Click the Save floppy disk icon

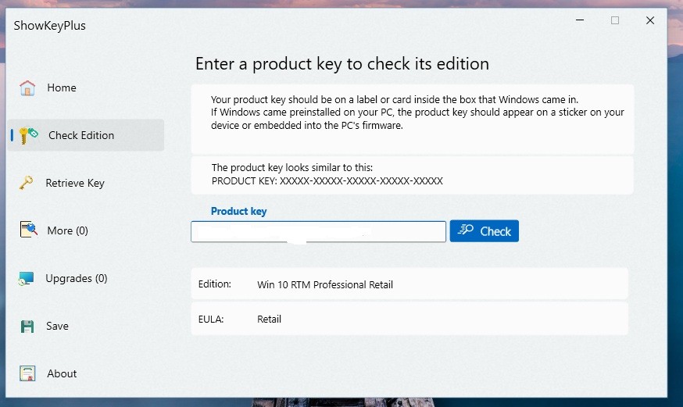pyautogui.click(x=27, y=326)
